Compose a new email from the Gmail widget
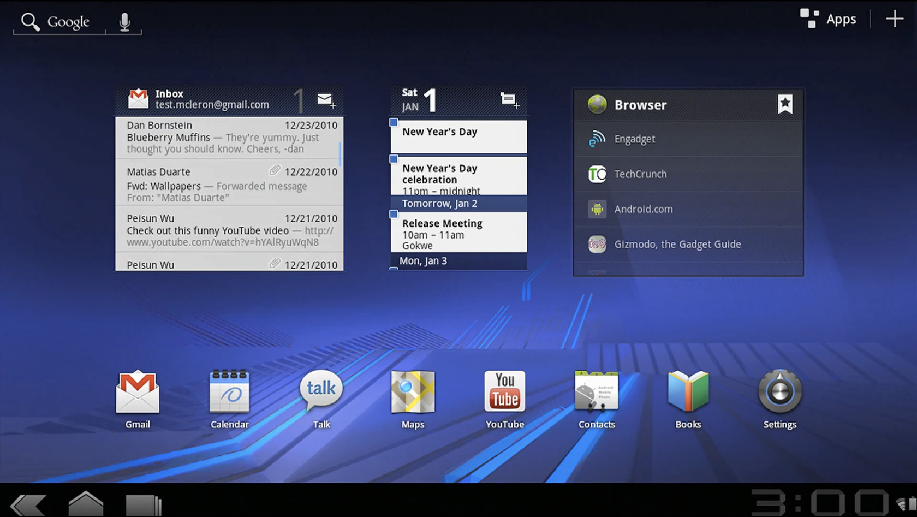 tap(325, 100)
